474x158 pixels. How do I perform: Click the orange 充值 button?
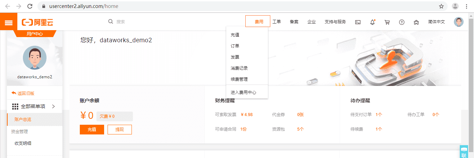[92, 129]
